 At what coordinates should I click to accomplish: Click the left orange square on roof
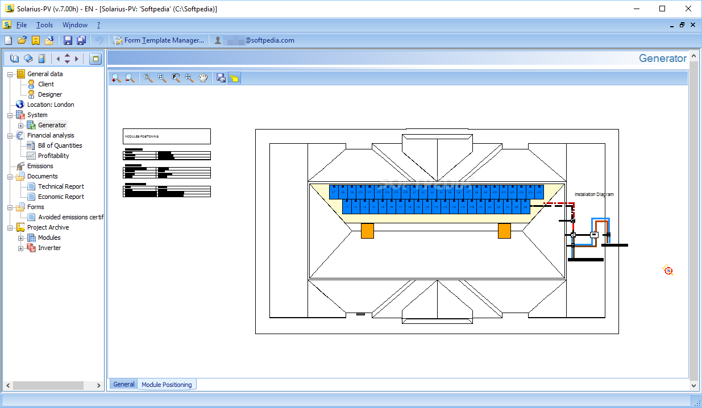click(367, 231)
